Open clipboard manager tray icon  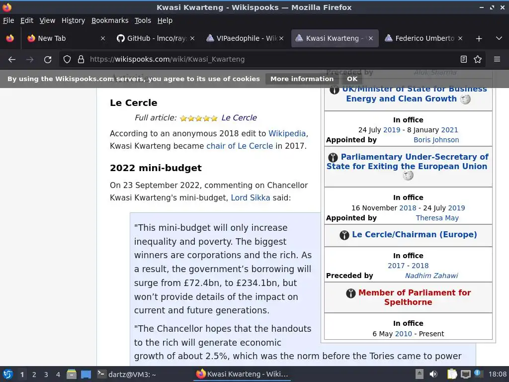coord(452,374)
